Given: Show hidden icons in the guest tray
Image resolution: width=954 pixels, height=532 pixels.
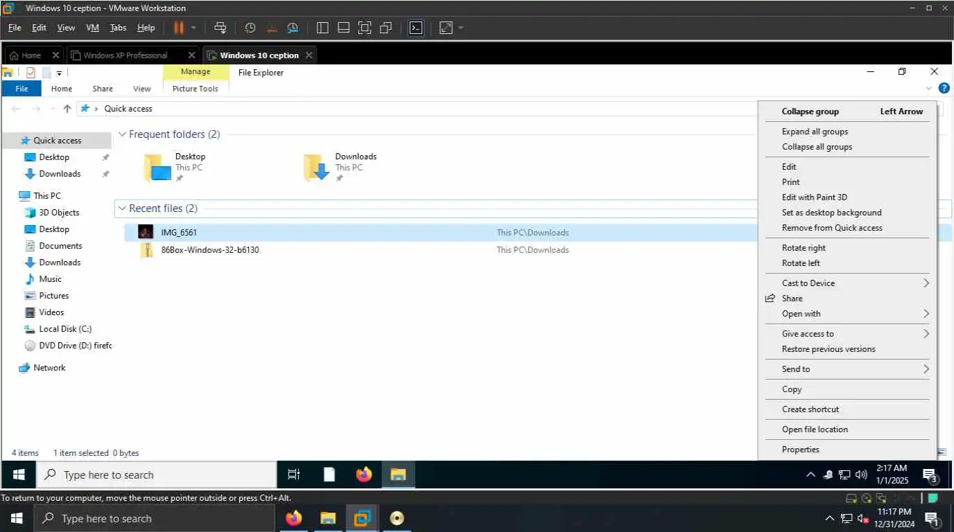Looking at the screenshot, I should click(x=810, y=475).
